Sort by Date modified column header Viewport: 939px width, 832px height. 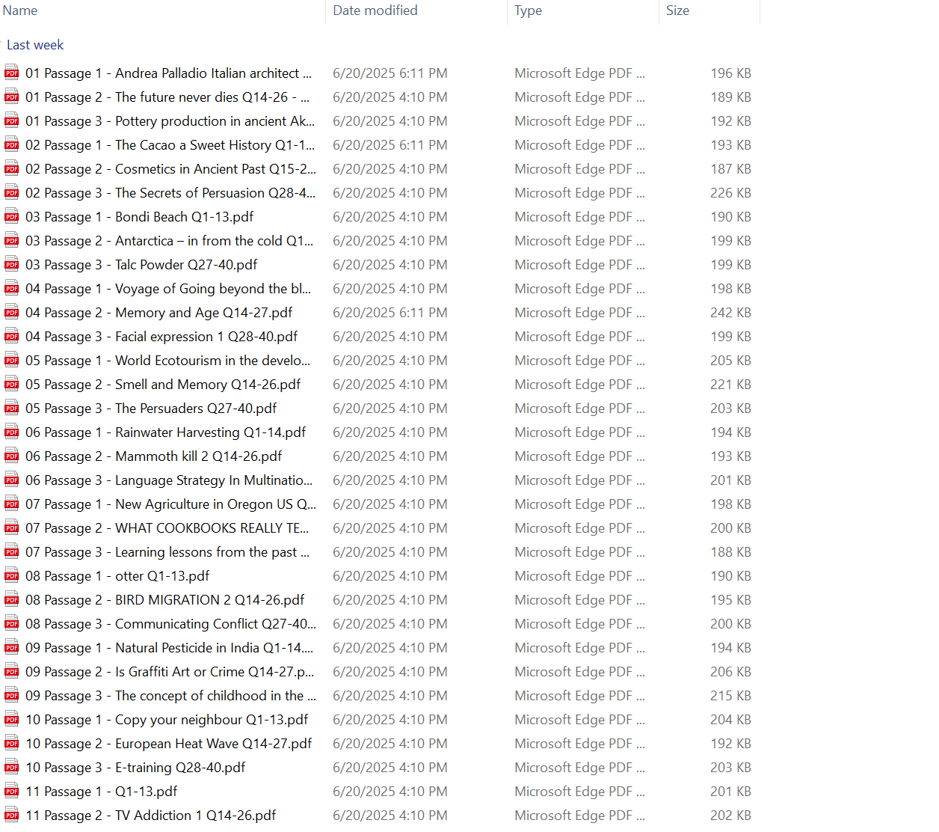pos(375,10)
